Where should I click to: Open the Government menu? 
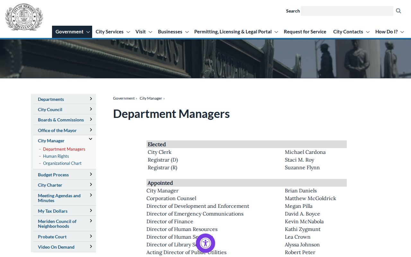[69, 32]
